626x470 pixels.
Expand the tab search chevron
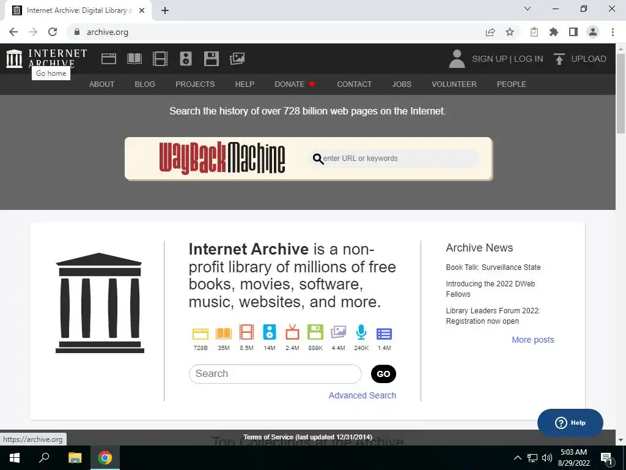point(528,9)
